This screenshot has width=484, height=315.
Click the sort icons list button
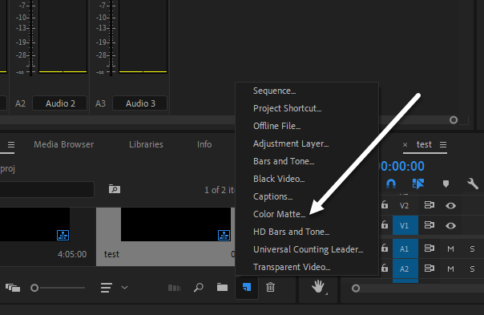pyautogui.click(x=107, y=288)
